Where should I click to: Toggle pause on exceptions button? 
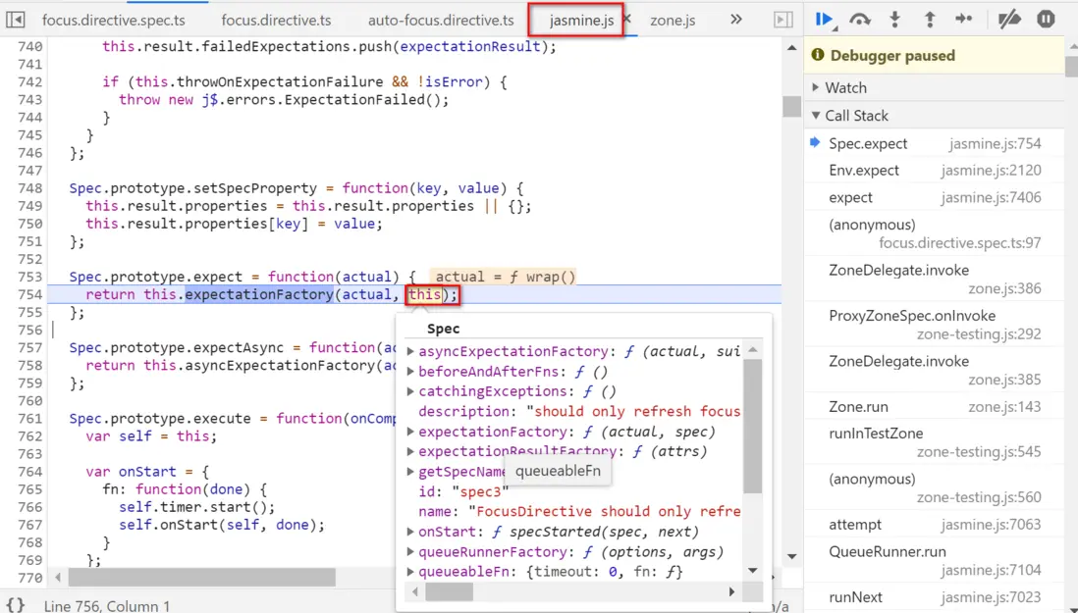[1046, 19]
